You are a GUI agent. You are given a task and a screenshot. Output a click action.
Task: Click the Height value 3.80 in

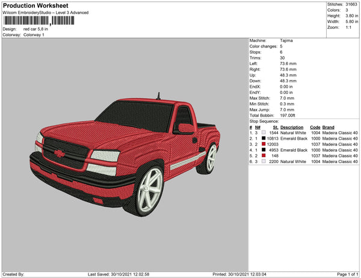[x=352, y=16]
